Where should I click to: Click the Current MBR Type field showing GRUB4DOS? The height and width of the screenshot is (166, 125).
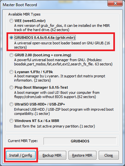(x=80, y=141)
